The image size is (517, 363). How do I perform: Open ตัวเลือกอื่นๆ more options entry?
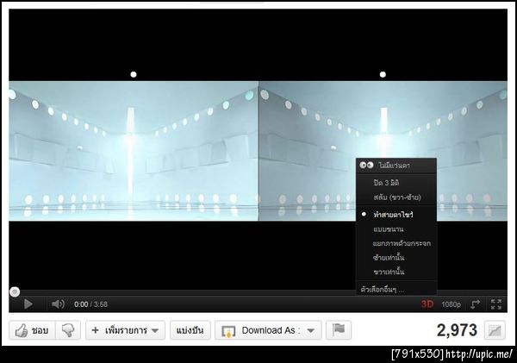click(396, 290)
